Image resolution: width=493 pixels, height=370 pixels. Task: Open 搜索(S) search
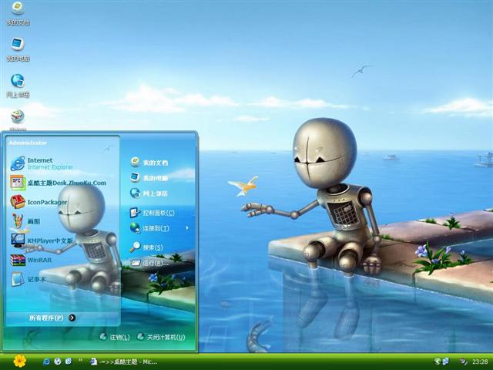click(x=146, y=247)
